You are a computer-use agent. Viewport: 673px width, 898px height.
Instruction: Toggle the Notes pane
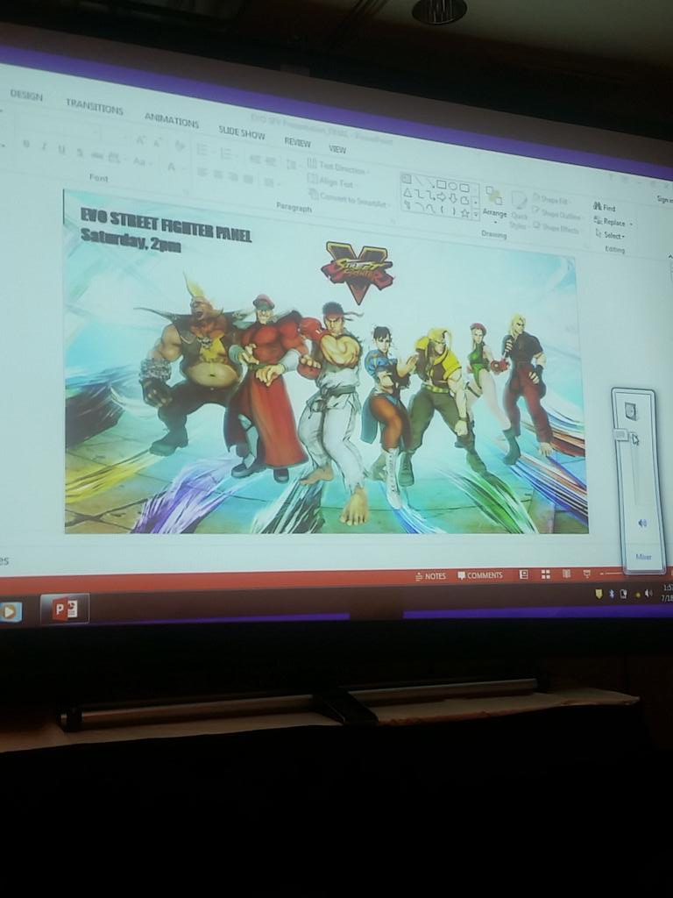coord(430,576)
